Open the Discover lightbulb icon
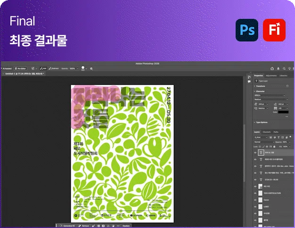 (289, 69)
